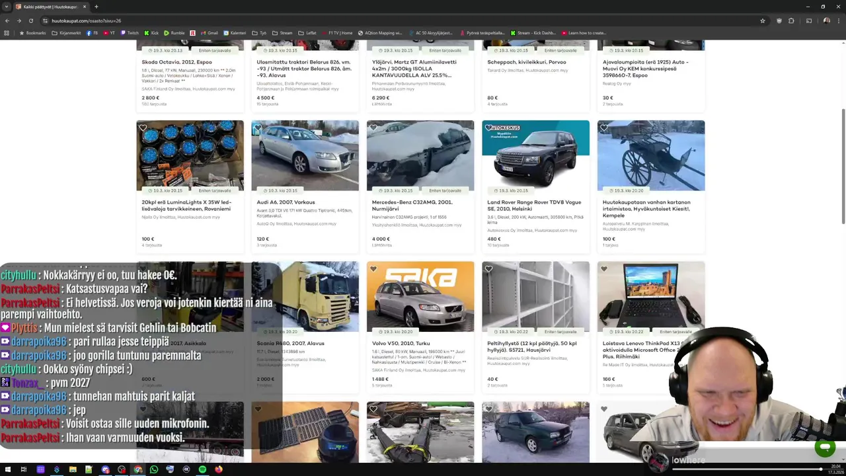Close the Huutokaupat browser tab
The width and height of the screenshot is (846, 476).
(x=83, y=7)
